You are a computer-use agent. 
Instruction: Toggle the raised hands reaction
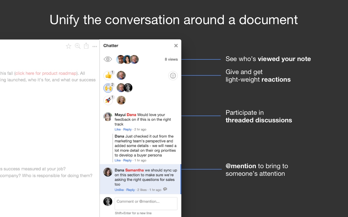(x=108, y=88)
